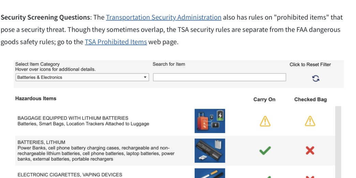Screen dimensions: 356x178
Task: Click the Hazardous Items column header
Action: (36, 99)
